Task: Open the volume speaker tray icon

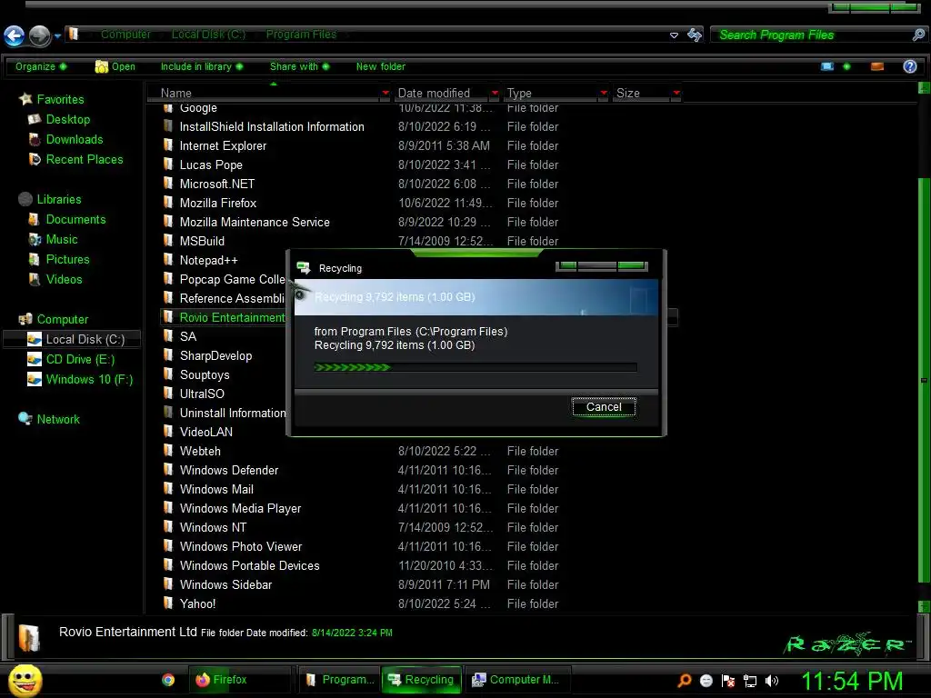Action: (x=771, y=681)
